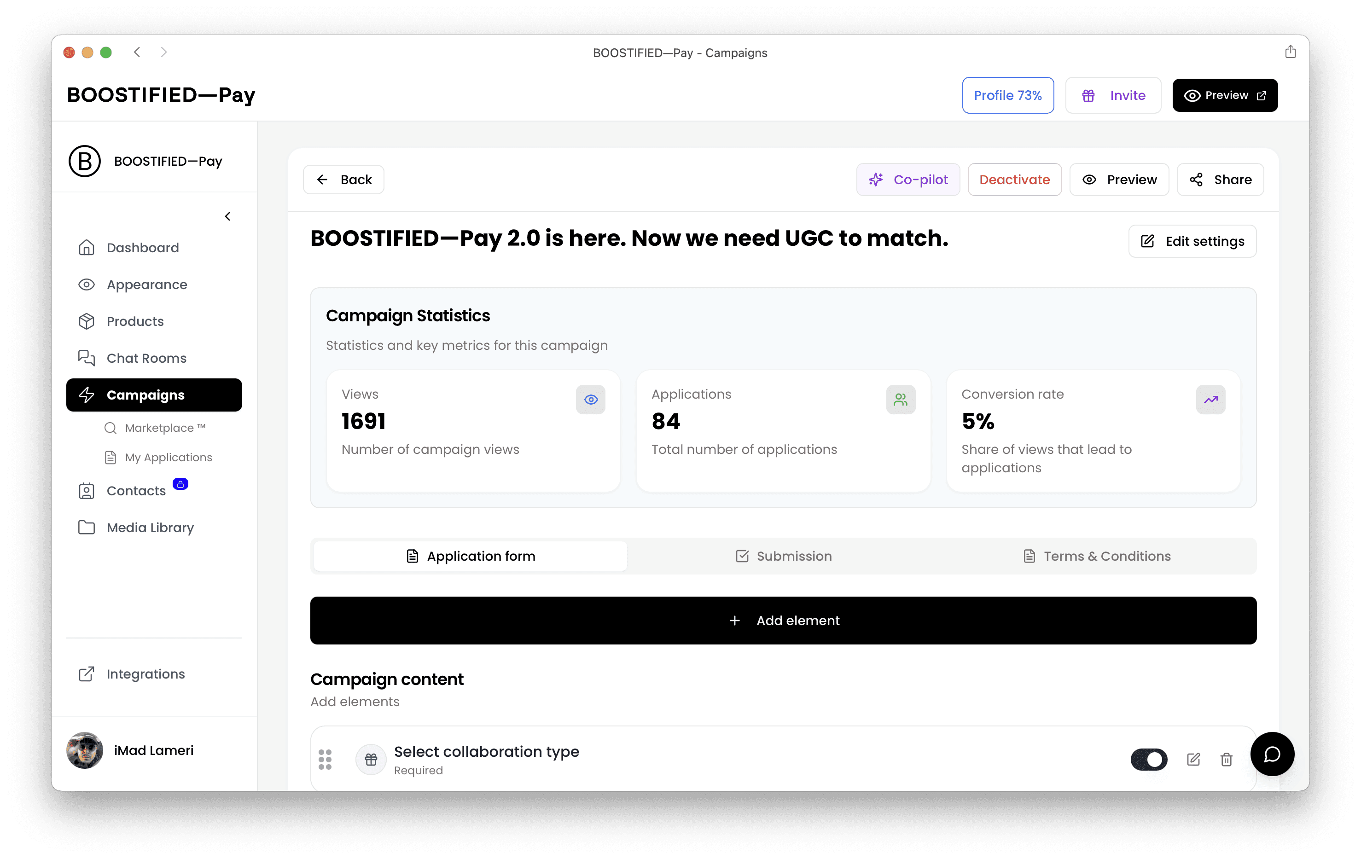Click iMad Lameri's profile avatar

click(85, 750)
